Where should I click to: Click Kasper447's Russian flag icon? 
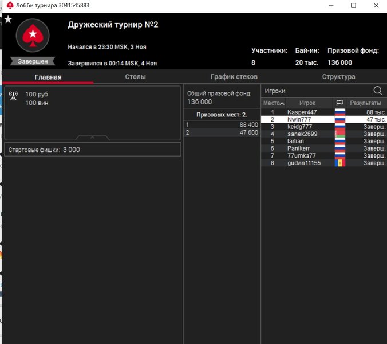pyautogui.click(x=339, y=112)
